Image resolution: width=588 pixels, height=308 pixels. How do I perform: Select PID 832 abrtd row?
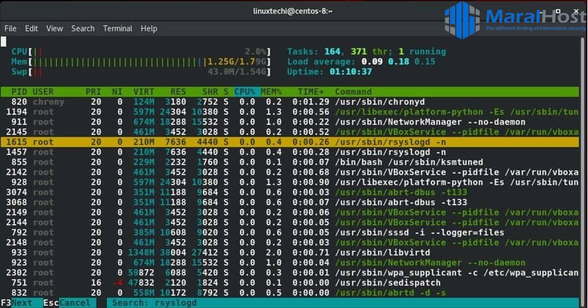pyautogui.click(x=289, y=293)
